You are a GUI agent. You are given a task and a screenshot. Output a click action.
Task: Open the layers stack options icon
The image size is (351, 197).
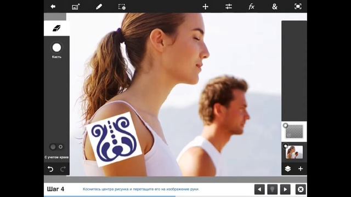(288, 169)
